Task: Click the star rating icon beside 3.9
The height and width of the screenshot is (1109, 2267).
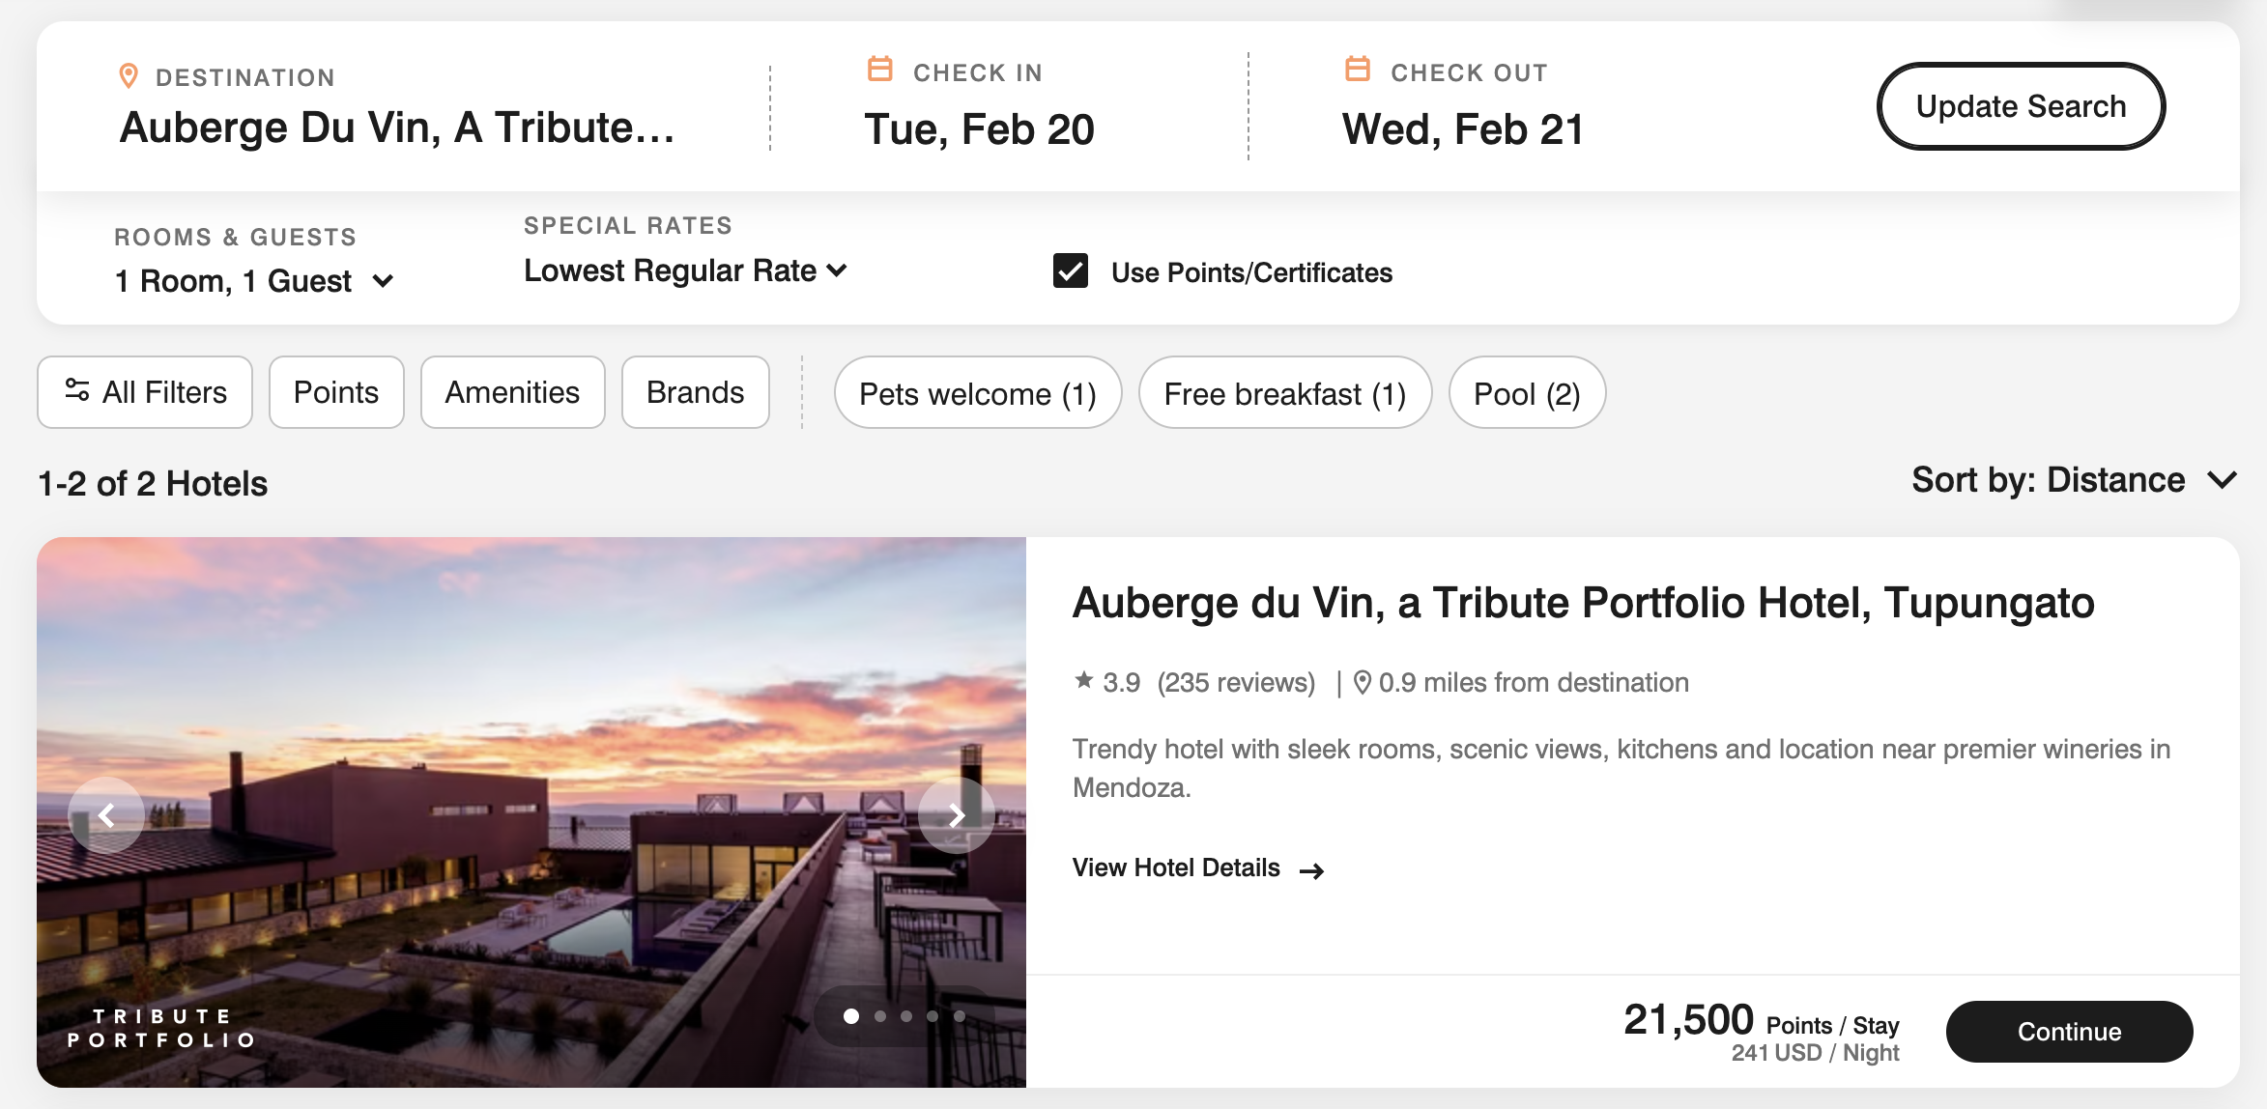Action: [1083, 680]
